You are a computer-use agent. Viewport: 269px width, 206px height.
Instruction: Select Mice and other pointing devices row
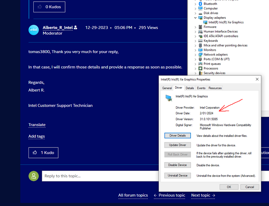coord(225,45)
